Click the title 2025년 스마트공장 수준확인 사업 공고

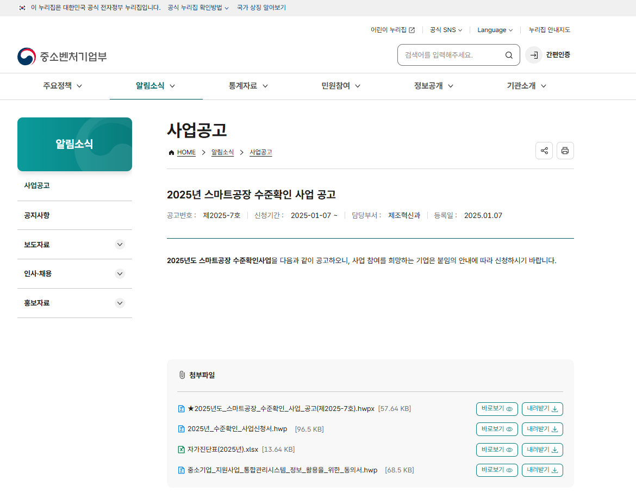tap(251, 195)
